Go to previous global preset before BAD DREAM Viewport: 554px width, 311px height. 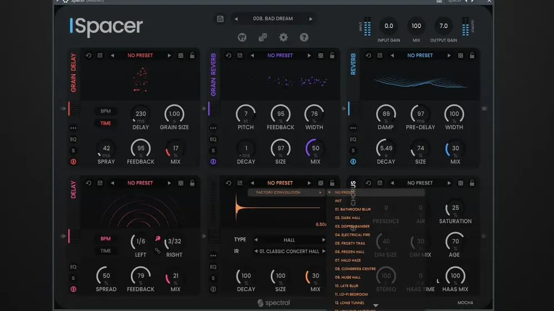coord(236,19)
